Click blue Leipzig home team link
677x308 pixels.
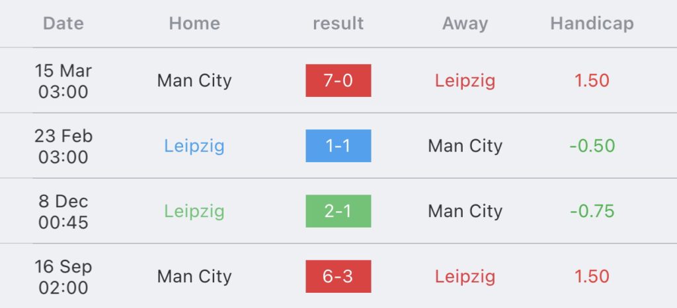pos(194,146)
